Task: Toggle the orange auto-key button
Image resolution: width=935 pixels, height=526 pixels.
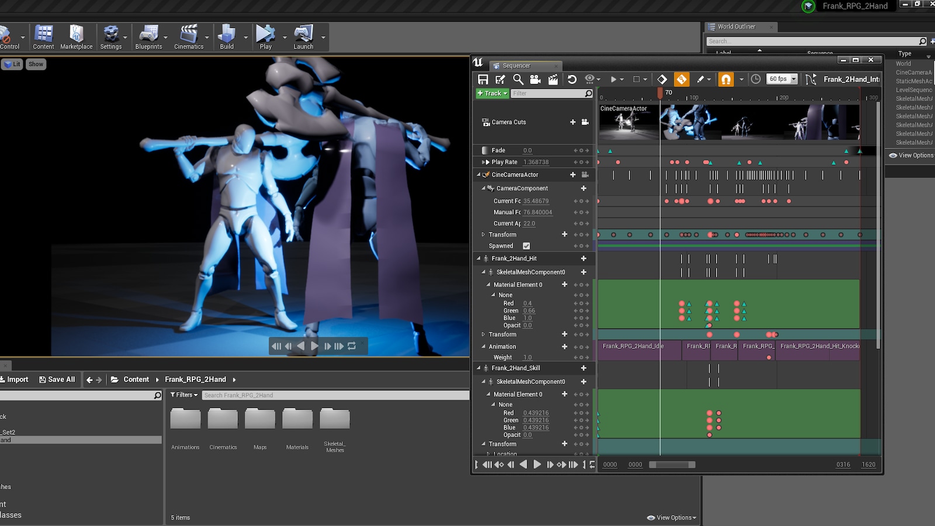Action: point(681,79)
